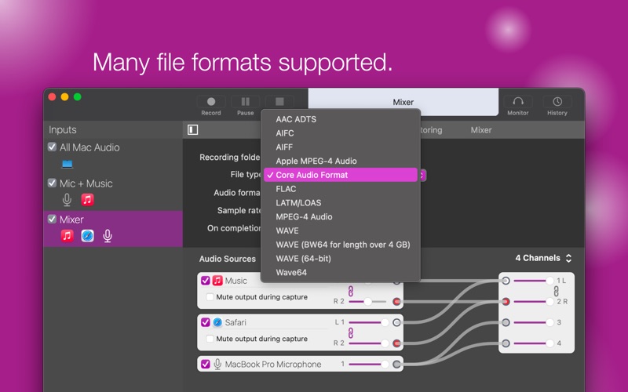Adjust Safari L 1 volume slider
628x392 pixels.
[368, 322]
